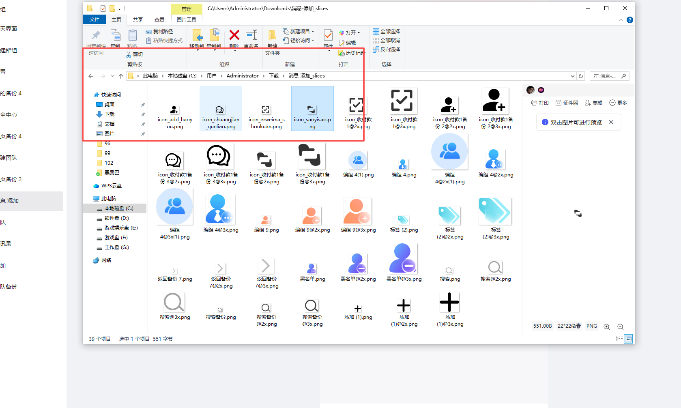Click Paste shortcut in ribbon
The width and height of the screenshot is (681, 408).
(164, 41)
